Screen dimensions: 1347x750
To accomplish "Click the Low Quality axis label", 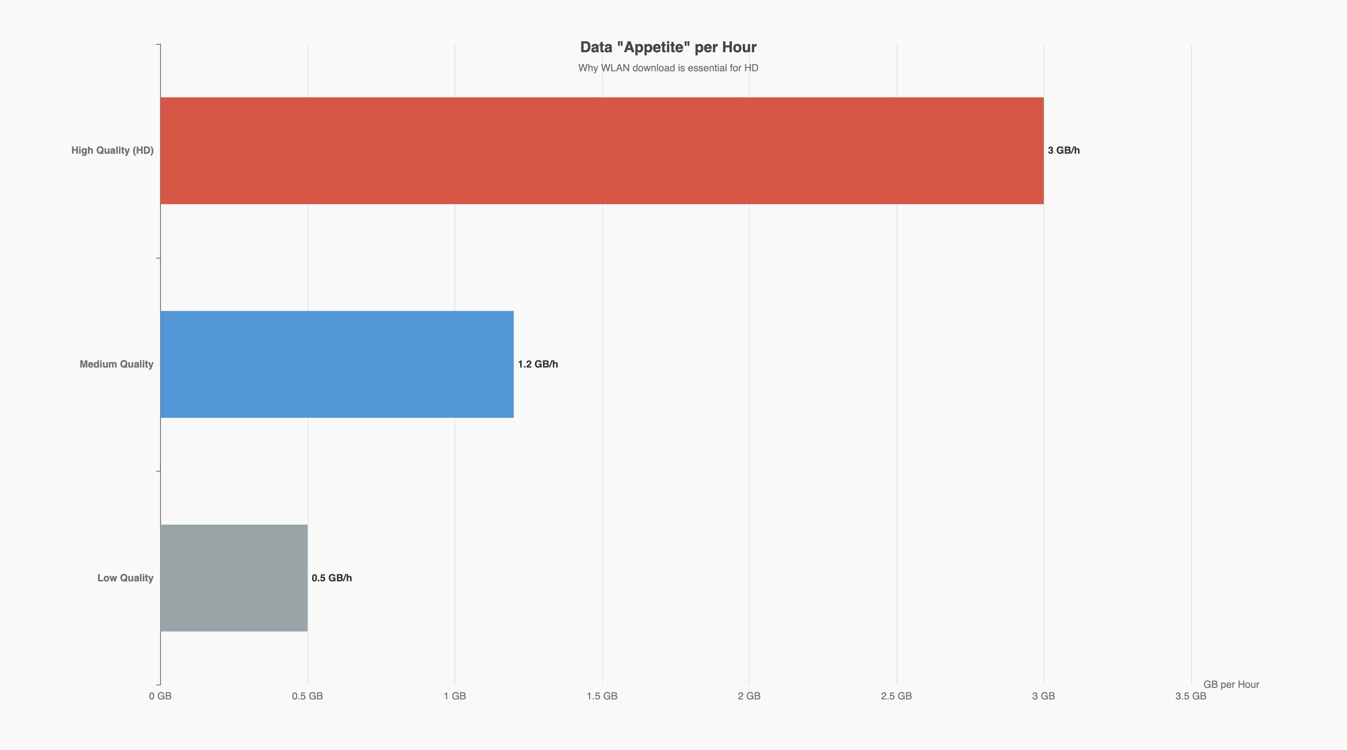I will point(125,578).
